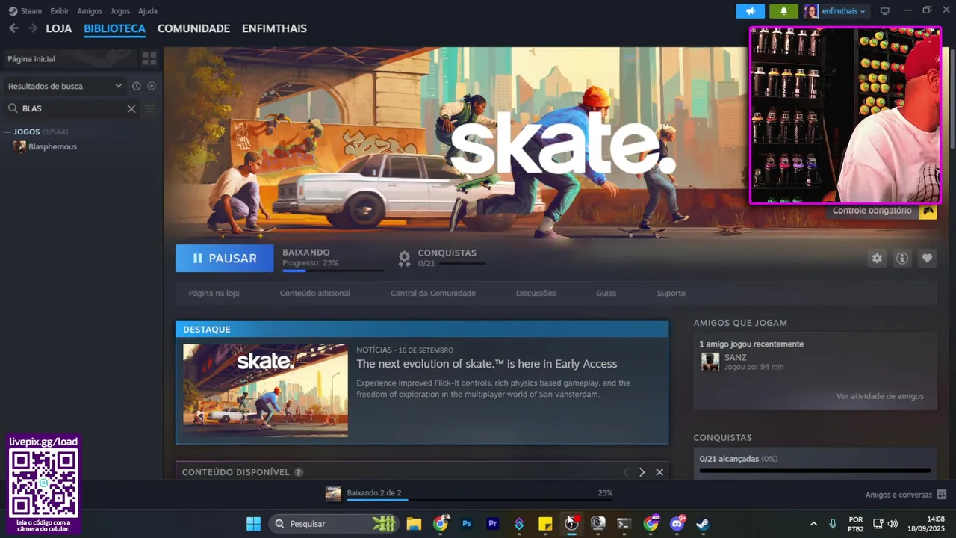Open help icon next to Conteúdo Disponível
This screenshot has width=956, height=538.
tap(299, 472)
